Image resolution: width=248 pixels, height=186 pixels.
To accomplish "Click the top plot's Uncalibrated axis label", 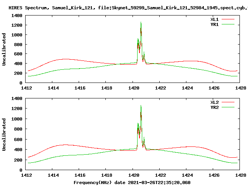I will (4, 49).
